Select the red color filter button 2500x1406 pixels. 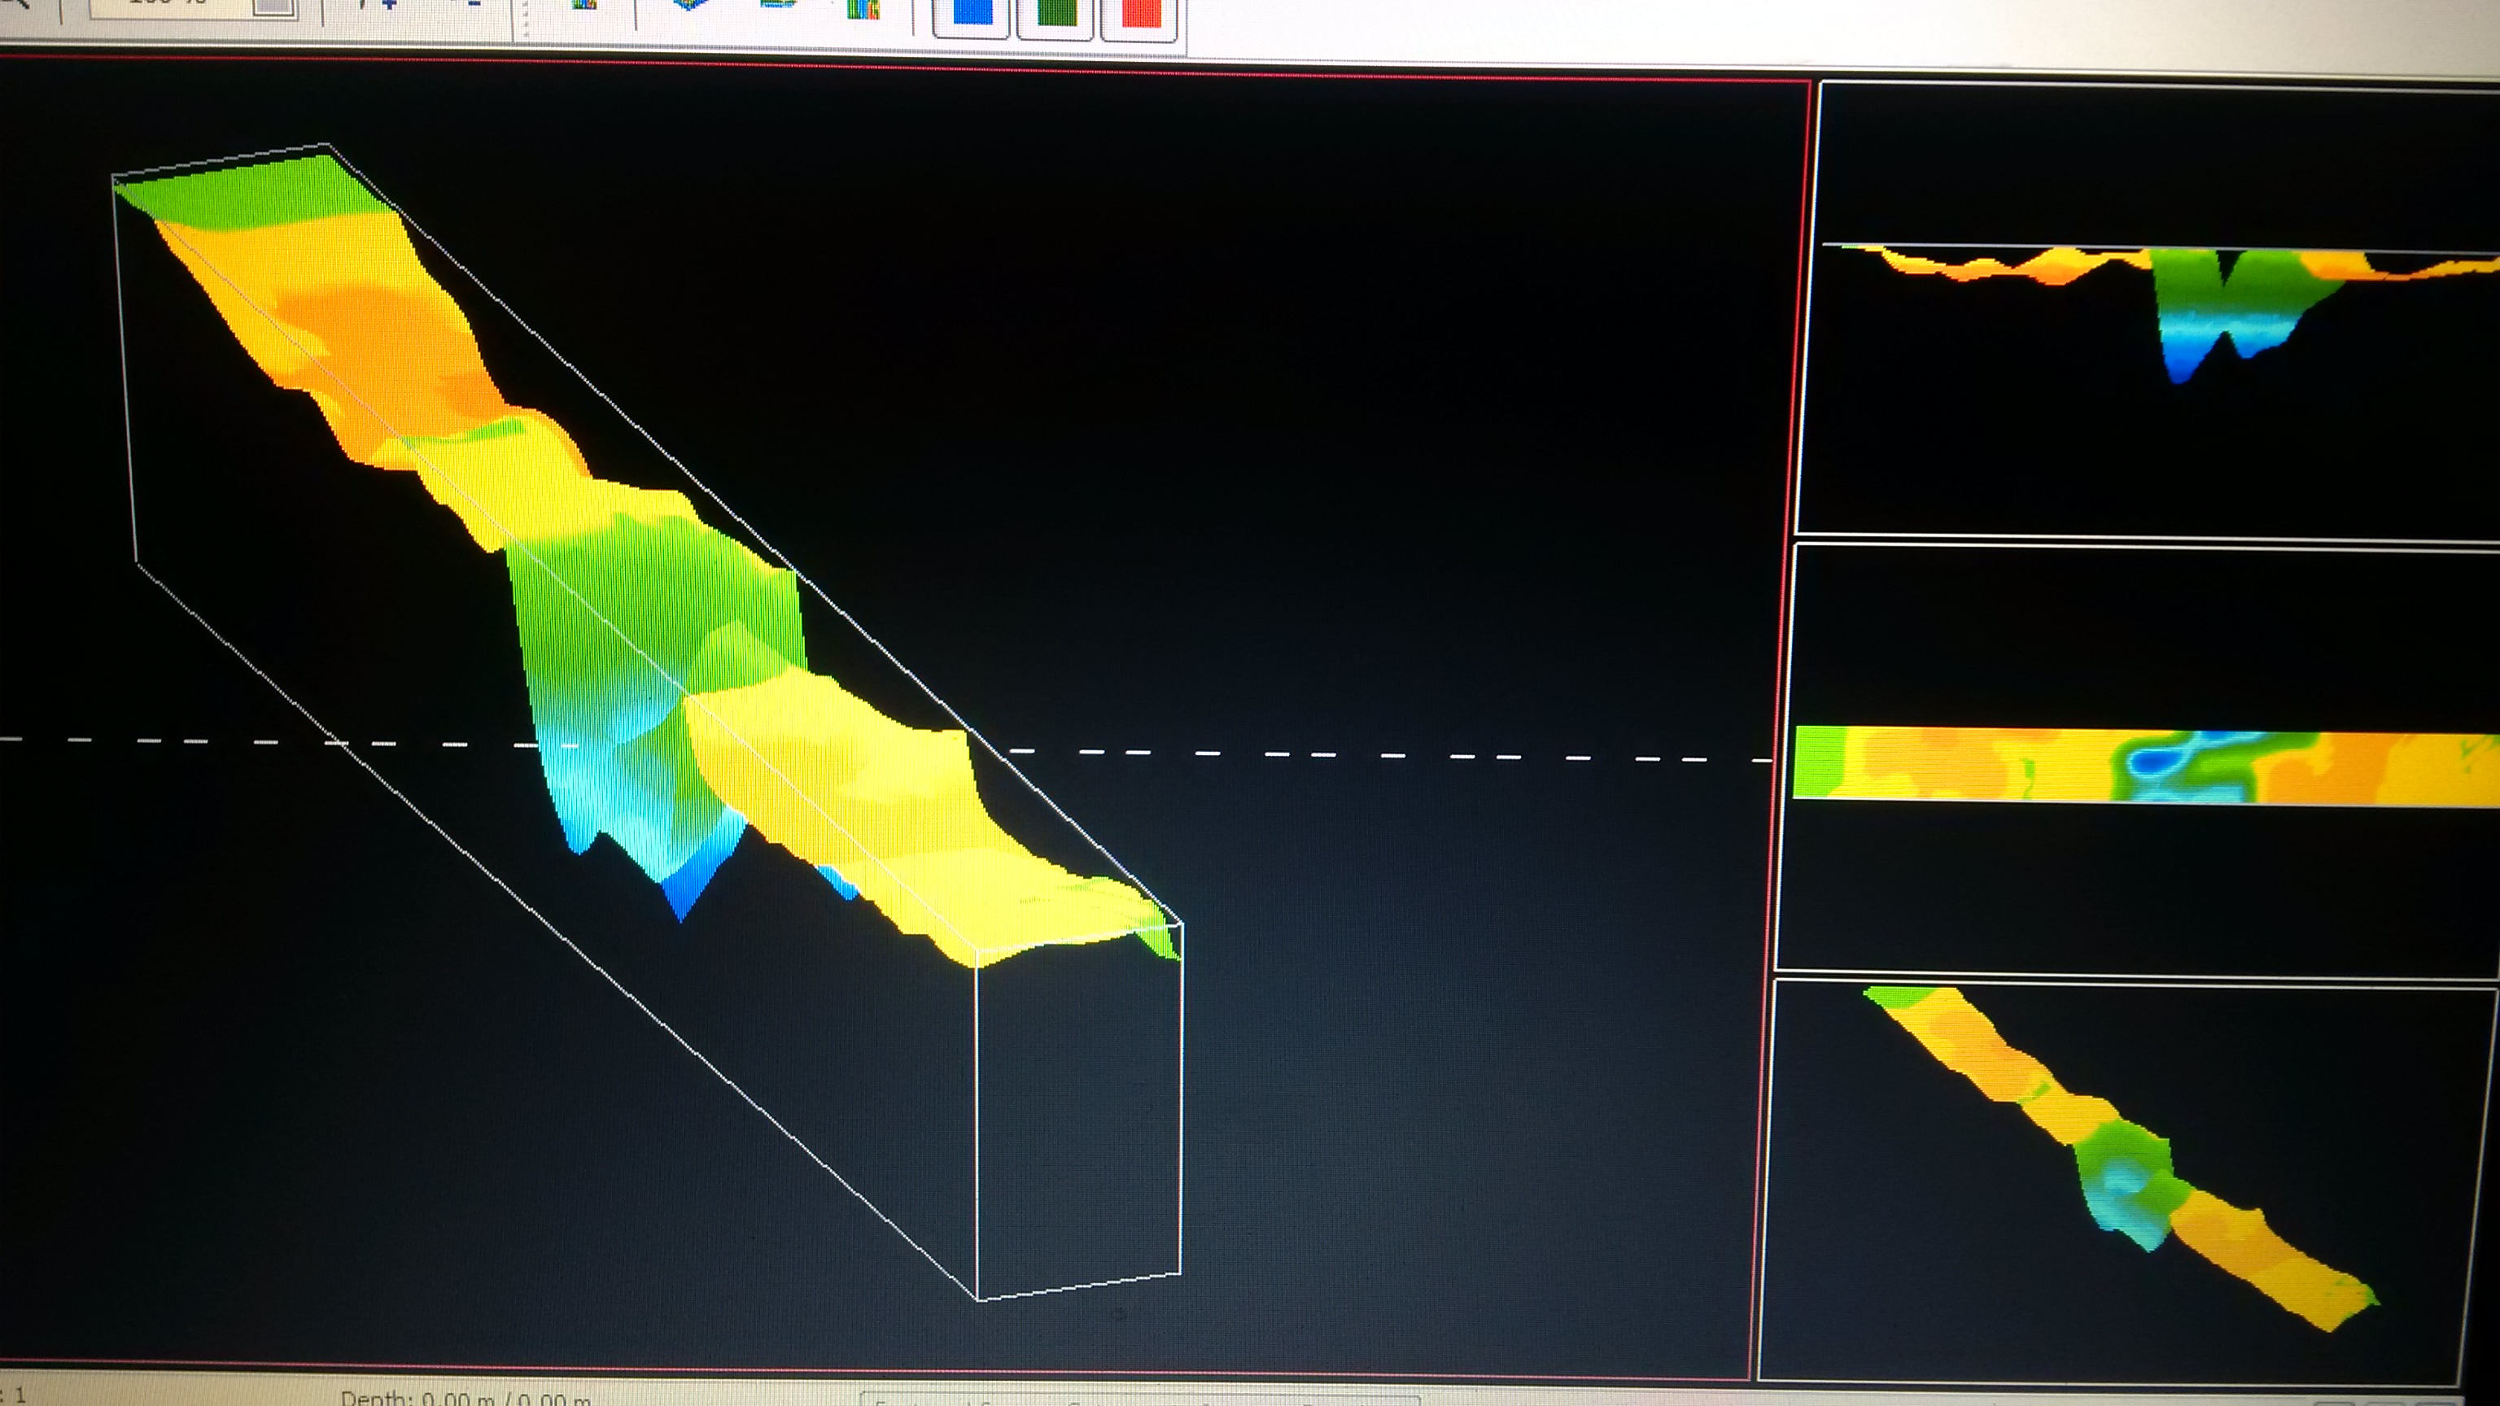(1140, 14)
